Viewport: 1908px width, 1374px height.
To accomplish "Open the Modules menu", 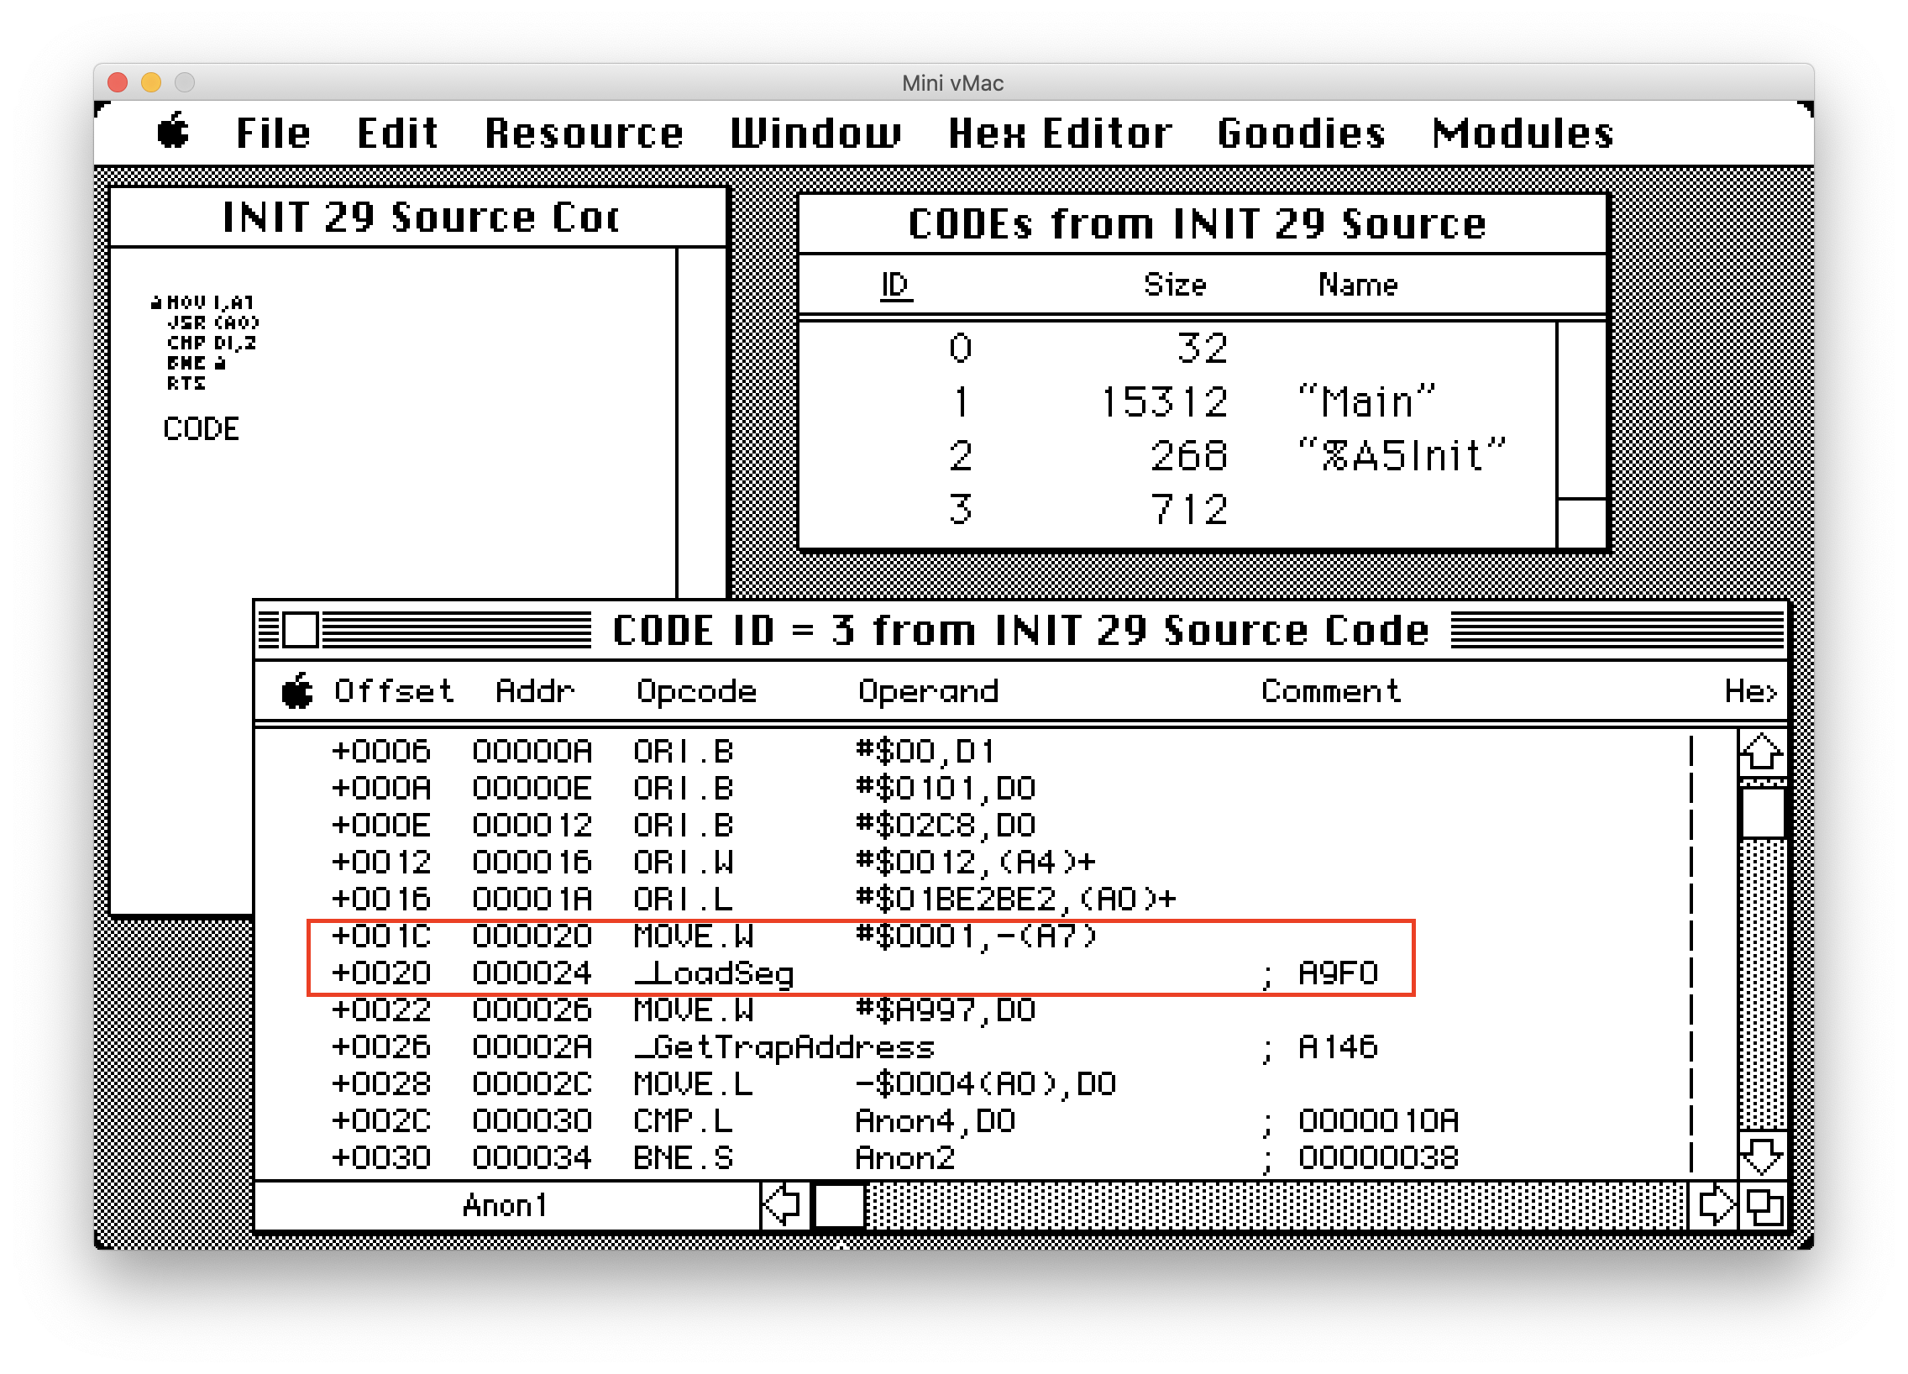I will click(1523, 133).
